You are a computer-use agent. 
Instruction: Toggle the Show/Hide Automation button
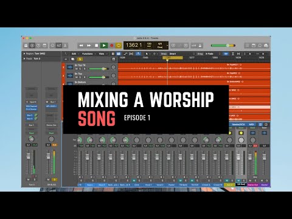click(125, 54)
